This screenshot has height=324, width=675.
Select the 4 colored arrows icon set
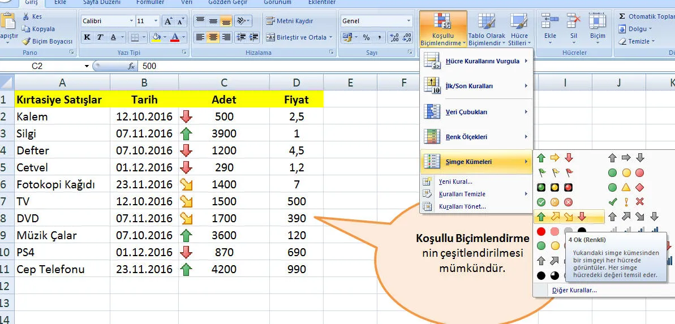(569, 217)
